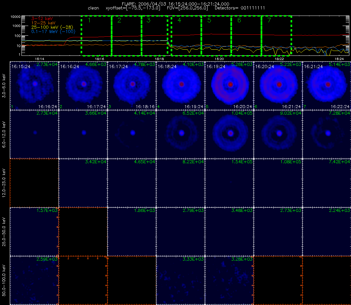Select the peak value '1.57E+03'
This screenshot has width=351, height=305.
pyautogui.click(x=47, y=211)
